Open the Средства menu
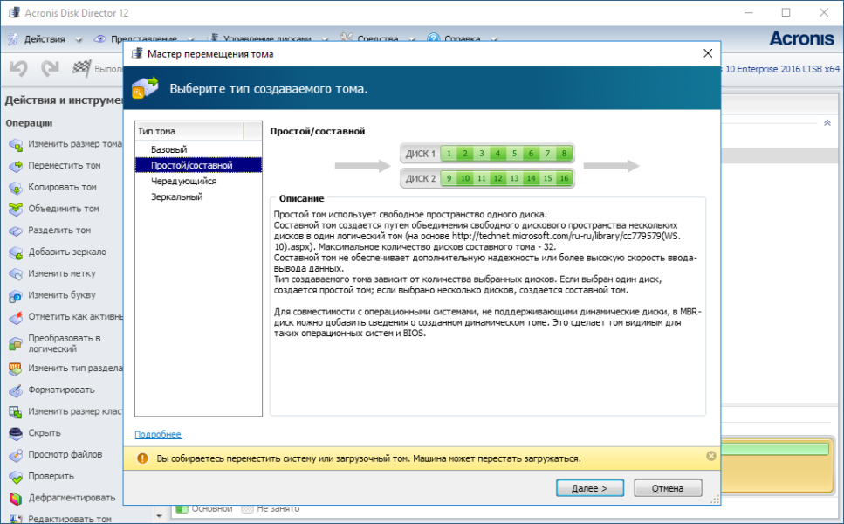 (376, 39)
